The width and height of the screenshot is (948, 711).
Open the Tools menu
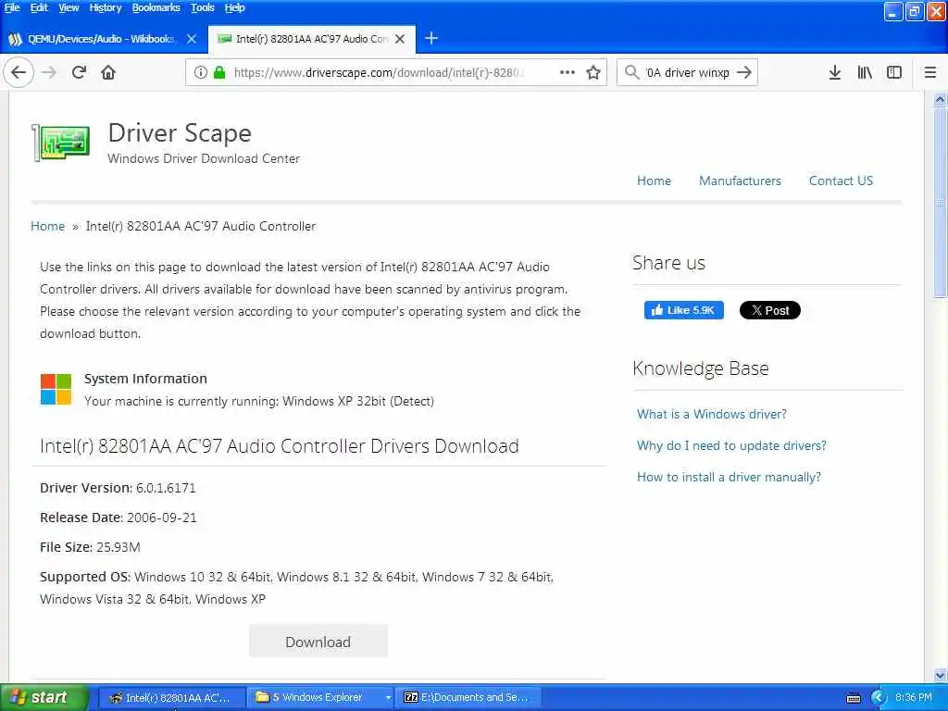click(203, 7)
